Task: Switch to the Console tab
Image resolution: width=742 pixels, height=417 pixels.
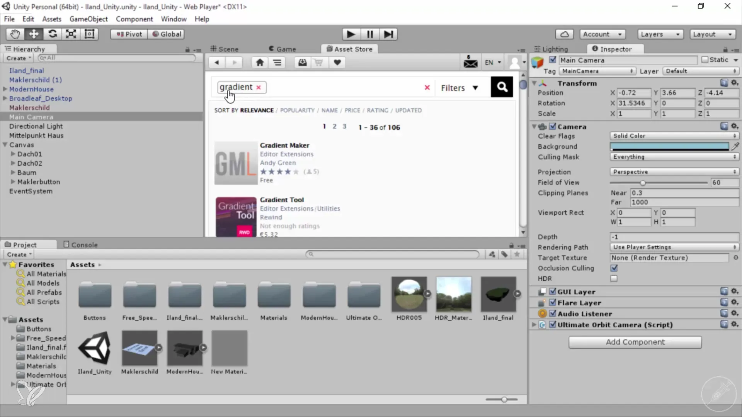Action: click(x=80, y=245)
